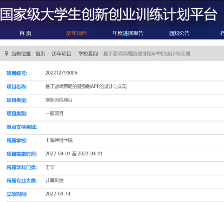Viewport: 224px width, 202px height.
Task: Click the breadcrumb project title 基于游戏策略的健身跑APP的设计与实现
Action: (146, 54)
